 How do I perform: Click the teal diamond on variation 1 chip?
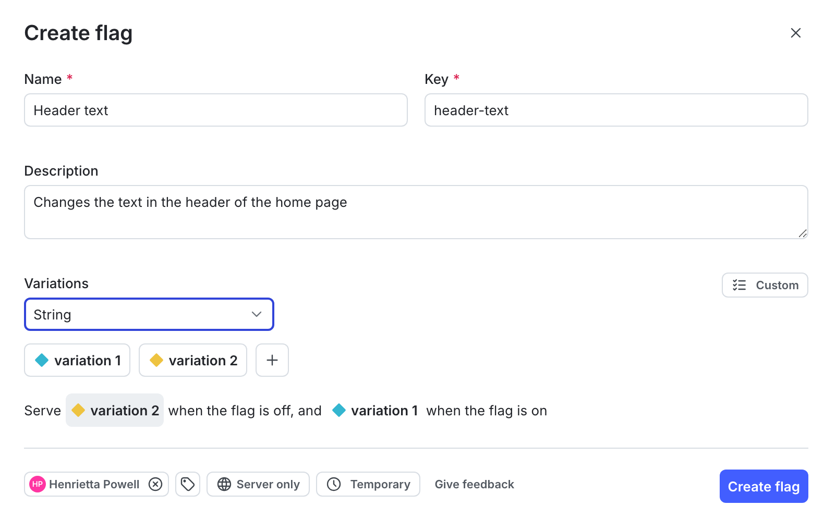click(x=41, y=360)
